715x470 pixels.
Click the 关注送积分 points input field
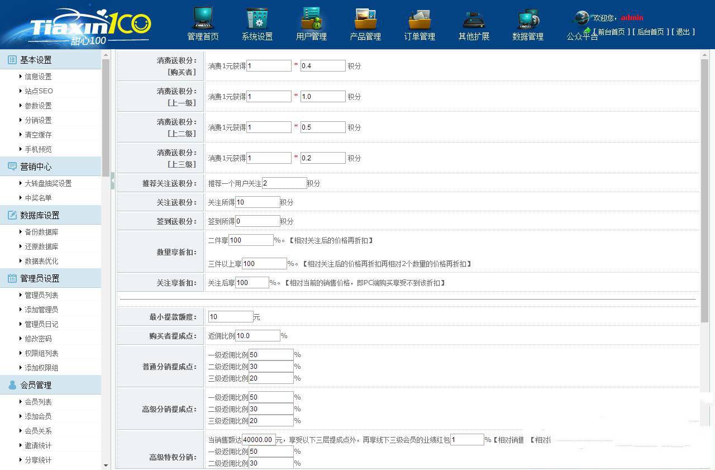coord(258,202)
